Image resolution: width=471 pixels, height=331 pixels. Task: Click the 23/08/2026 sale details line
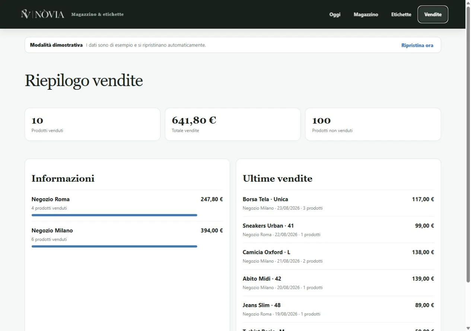click(x=283, y=208)
